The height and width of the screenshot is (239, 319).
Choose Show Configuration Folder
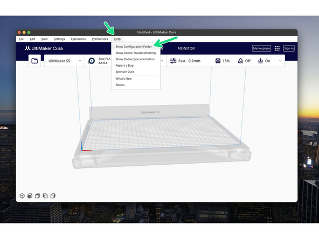coord(136,46)
